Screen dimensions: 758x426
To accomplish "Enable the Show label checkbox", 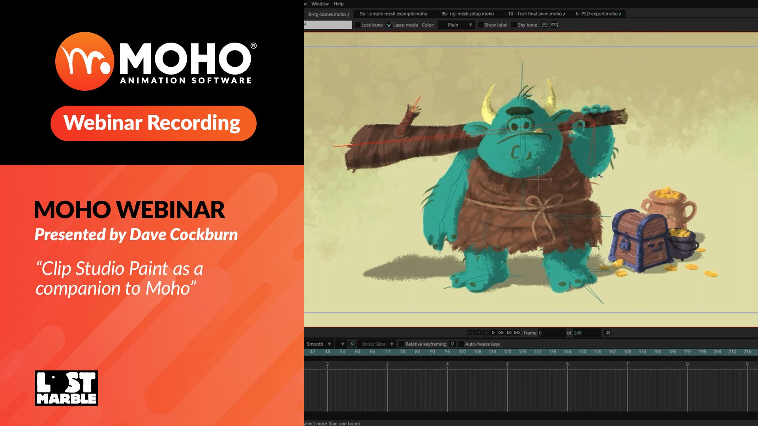I will [480, 25].
